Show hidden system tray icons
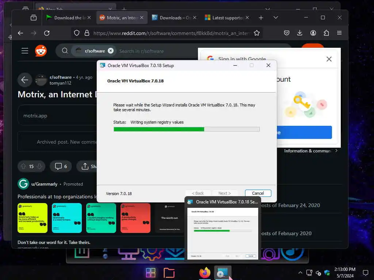Image resolution: width=374 pixels, height=280 pixels. [300, 273]
